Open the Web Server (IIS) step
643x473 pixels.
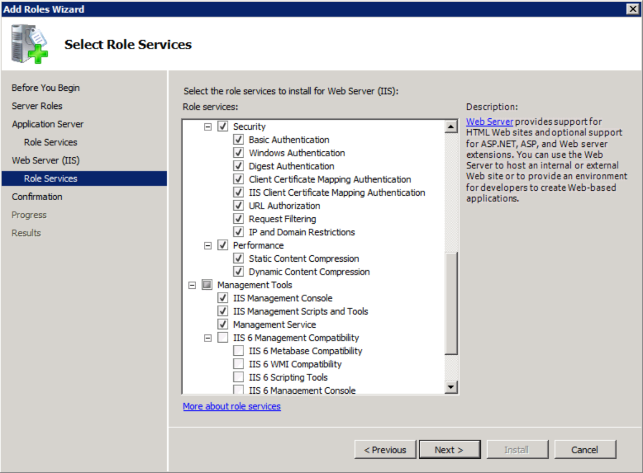click(x=46, y=161)
